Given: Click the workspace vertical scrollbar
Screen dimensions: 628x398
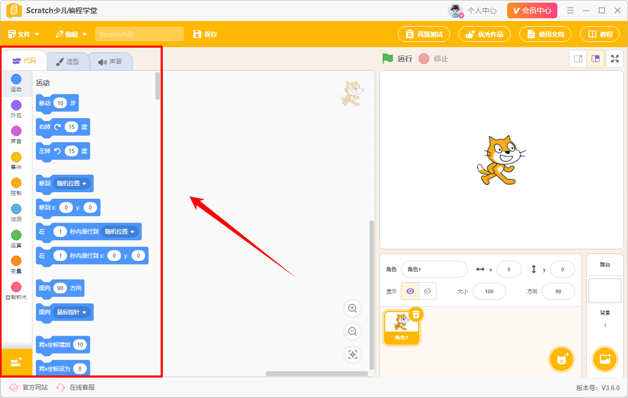Looking at the screenshot, I should pos(372,295).
